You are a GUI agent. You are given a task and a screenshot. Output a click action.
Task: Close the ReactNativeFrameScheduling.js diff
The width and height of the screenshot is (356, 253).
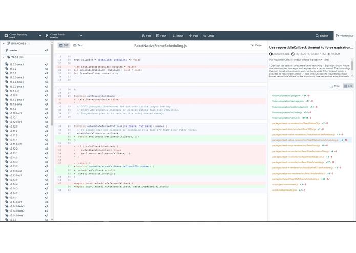[x=256, y=45]
